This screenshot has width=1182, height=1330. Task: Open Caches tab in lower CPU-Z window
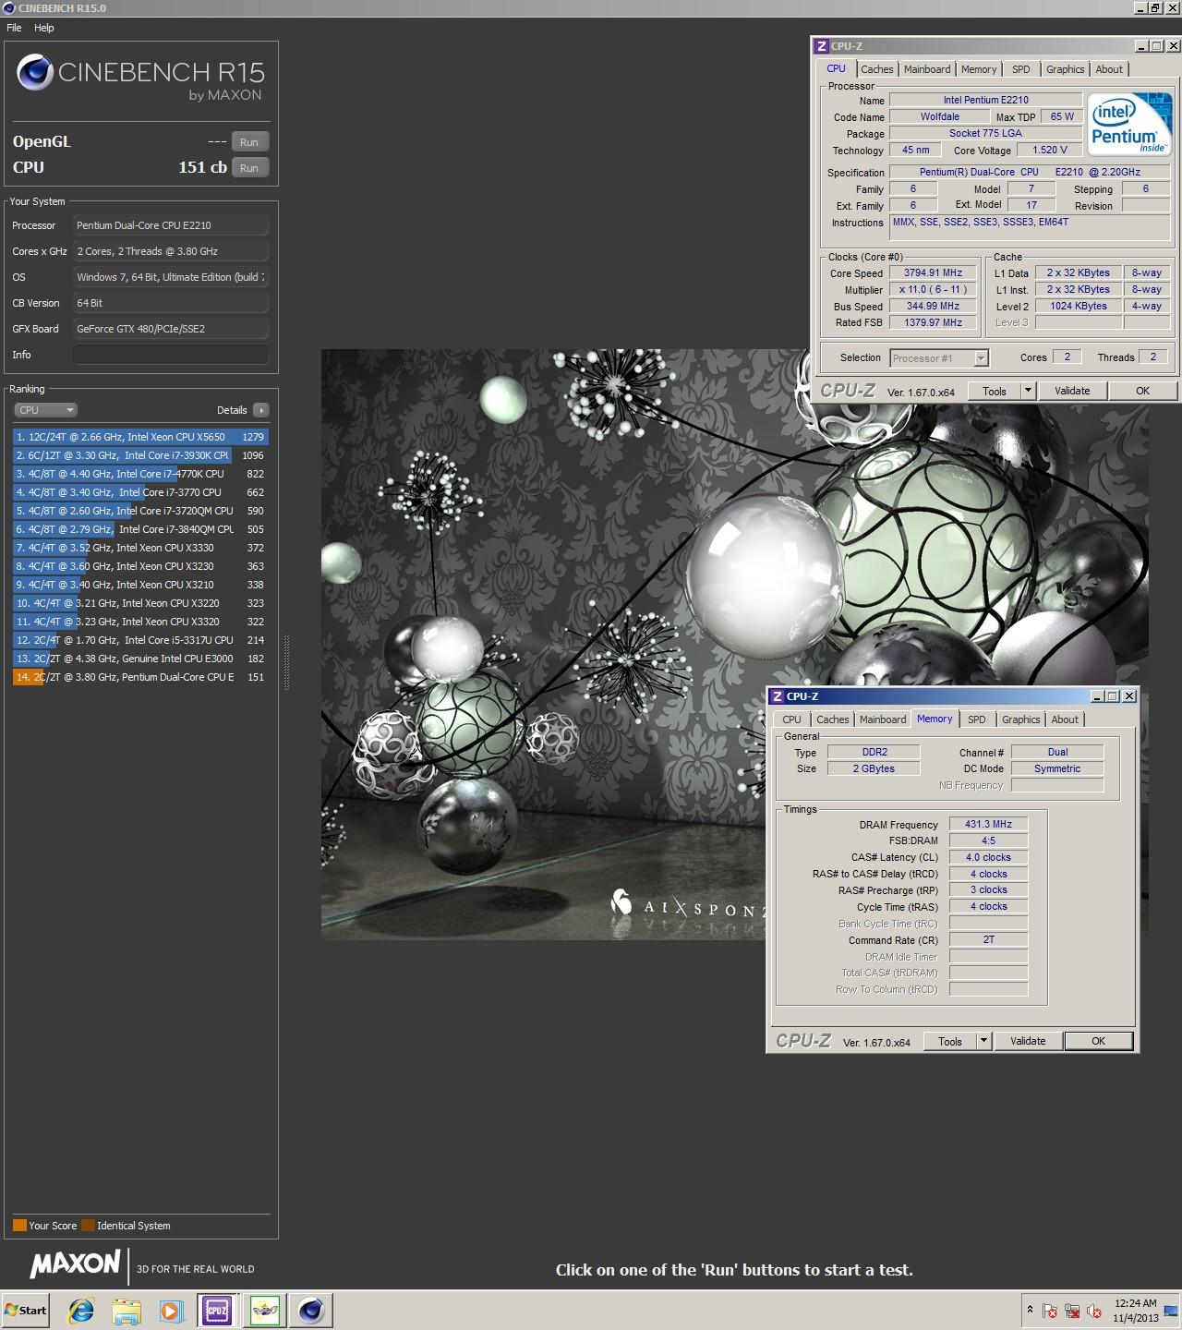pyautogui.click(x=832, y=719)
